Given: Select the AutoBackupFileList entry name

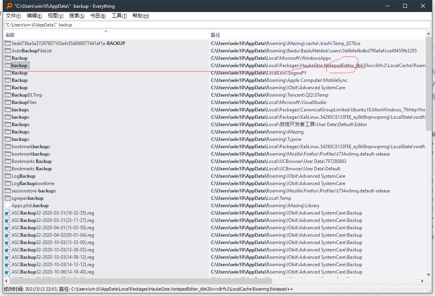Looking at the screenshot, I should (31, 51).
